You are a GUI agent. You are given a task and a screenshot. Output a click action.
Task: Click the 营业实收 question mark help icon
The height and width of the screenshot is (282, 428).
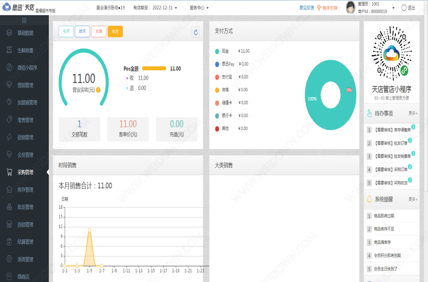coord(98,90)
